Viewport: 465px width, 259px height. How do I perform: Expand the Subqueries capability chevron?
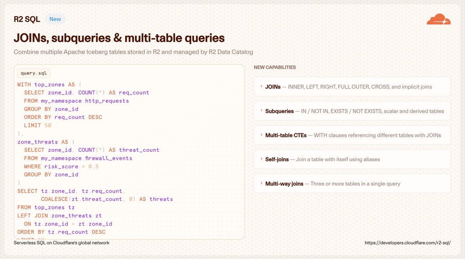click(261, 111)
